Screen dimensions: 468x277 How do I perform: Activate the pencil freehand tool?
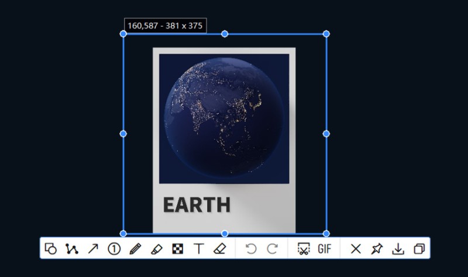point(135,248)
